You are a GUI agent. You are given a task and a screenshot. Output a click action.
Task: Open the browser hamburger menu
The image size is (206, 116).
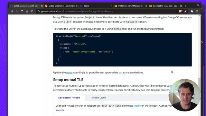tap(197, 11)
